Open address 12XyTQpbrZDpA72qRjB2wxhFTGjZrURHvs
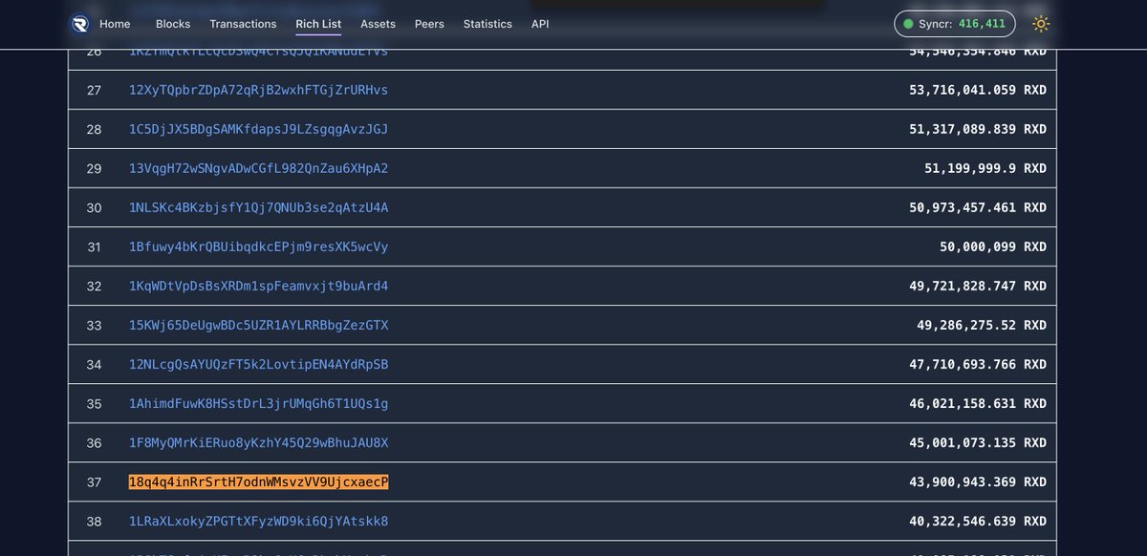 (258, 90)
